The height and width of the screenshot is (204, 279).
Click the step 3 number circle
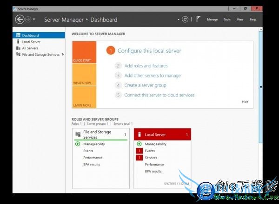point(118,76)
